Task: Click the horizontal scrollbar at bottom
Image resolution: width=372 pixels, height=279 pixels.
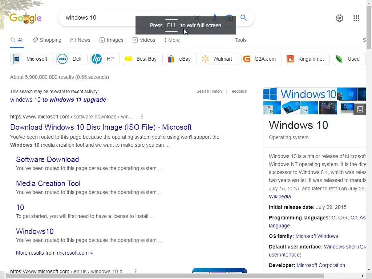Action: coord(165,276)
